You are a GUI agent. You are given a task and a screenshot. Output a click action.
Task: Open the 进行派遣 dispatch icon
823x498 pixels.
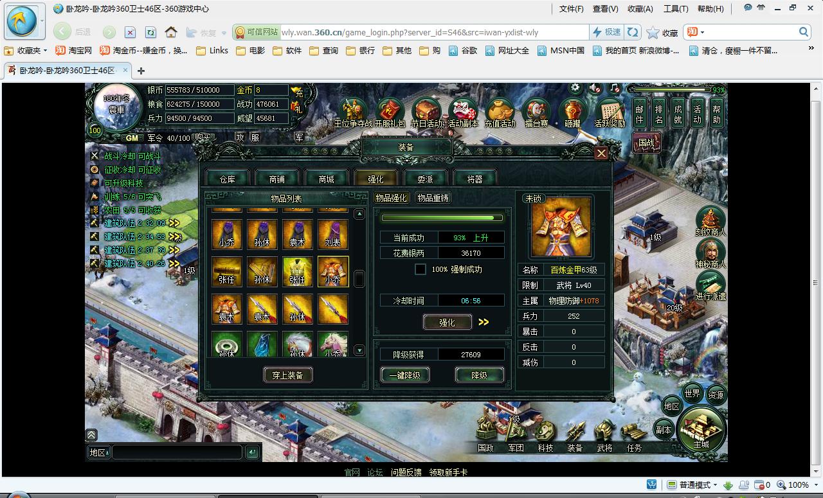[x=710, y=286]
